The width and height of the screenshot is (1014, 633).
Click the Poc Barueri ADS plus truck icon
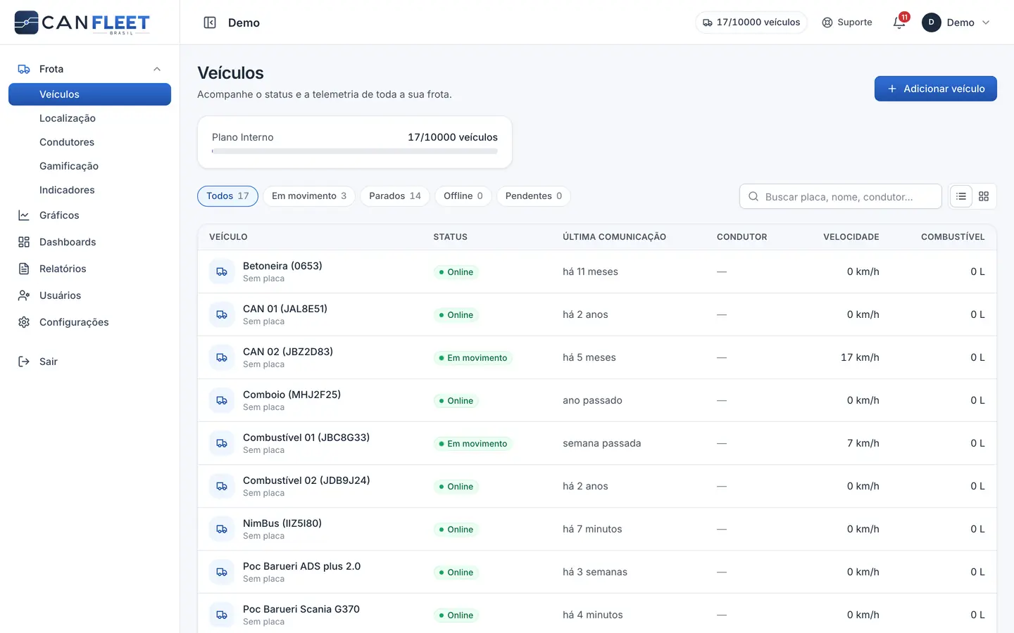pos(222,572)
